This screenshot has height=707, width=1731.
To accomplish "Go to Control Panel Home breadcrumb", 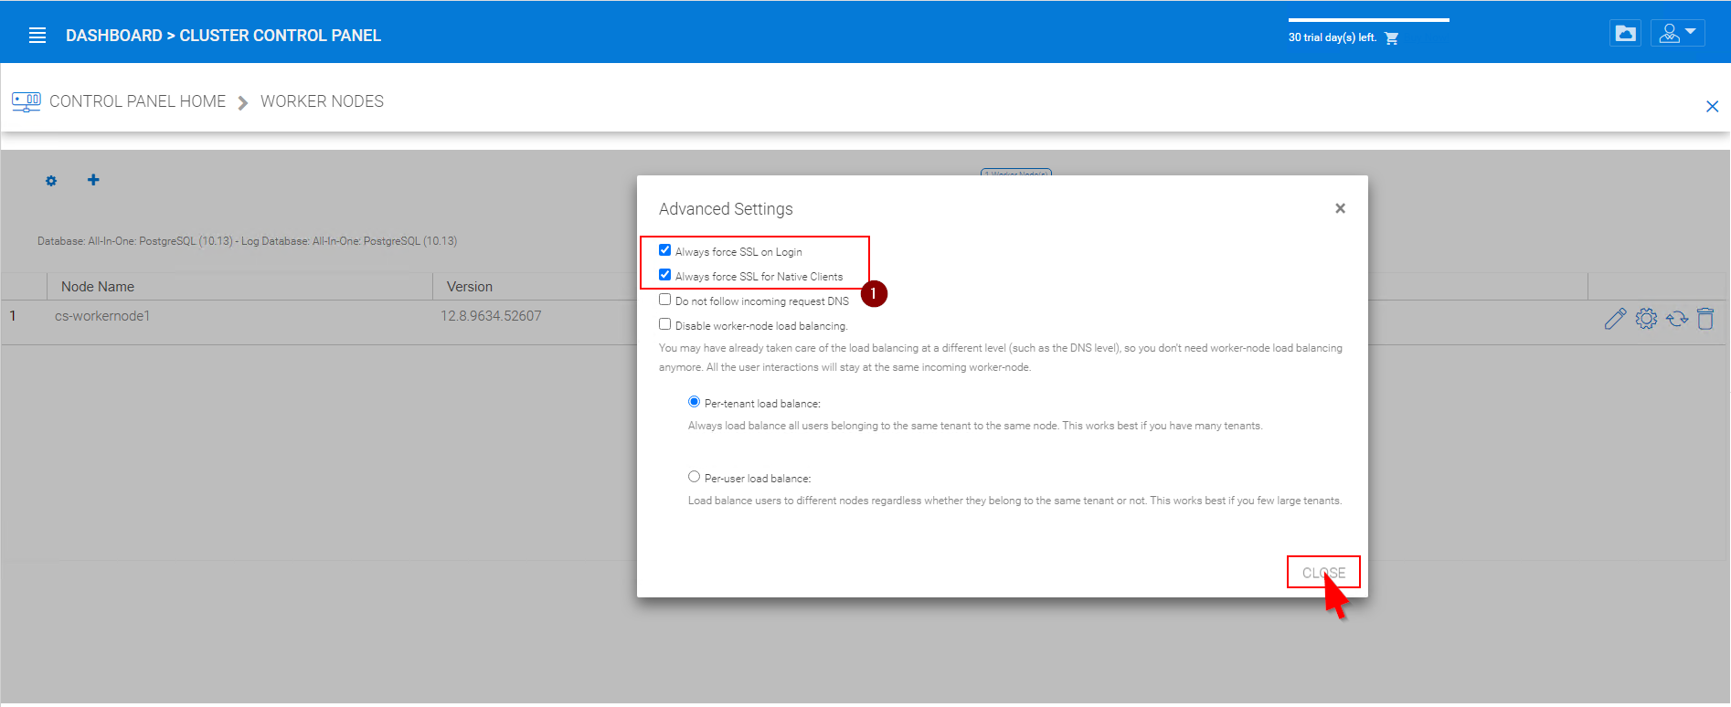I will click(137, 101).
